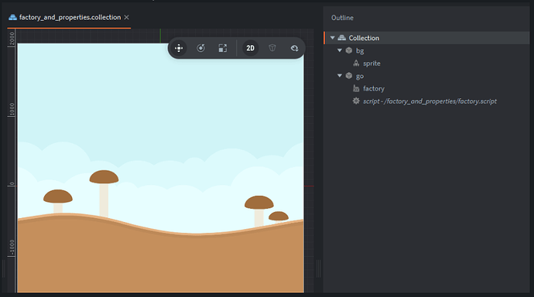
Task: Open the visibility filters eye icon
Action: [294, 48]
